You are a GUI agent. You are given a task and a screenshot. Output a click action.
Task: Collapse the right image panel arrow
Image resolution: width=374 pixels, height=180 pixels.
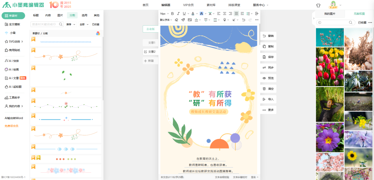click(x=314, y=18)
